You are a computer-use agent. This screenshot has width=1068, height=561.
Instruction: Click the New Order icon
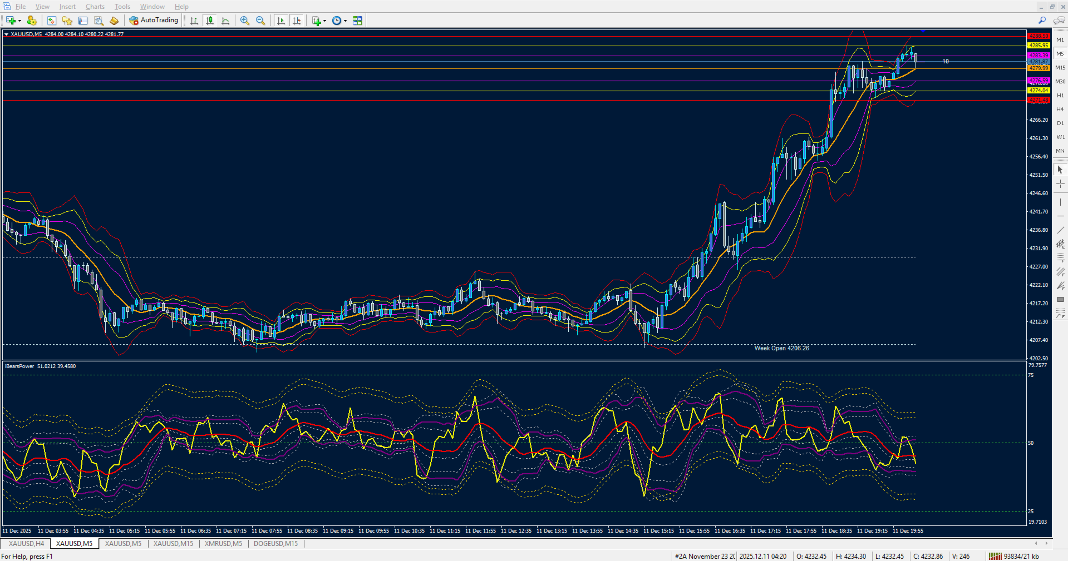[x=114, y=21]
